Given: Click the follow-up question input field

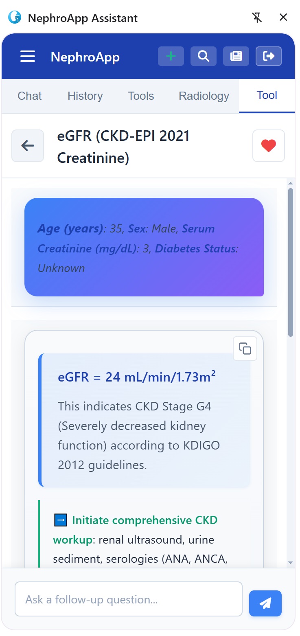Looking at the screenshot, I should pos(129,599).
